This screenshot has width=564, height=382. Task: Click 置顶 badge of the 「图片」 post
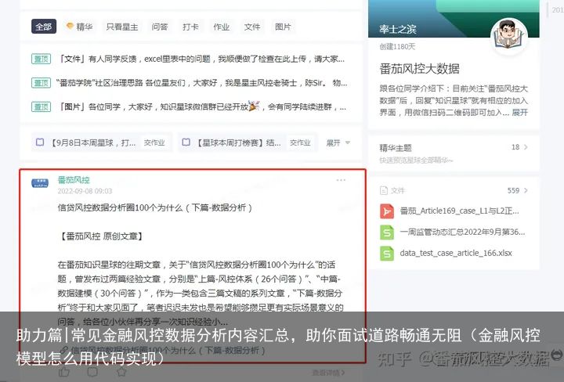tap(41, 106)
